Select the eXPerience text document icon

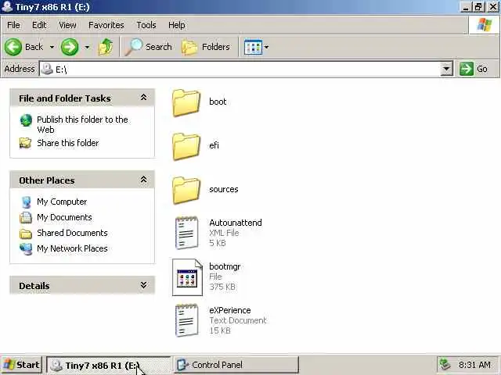click(187, 320)
